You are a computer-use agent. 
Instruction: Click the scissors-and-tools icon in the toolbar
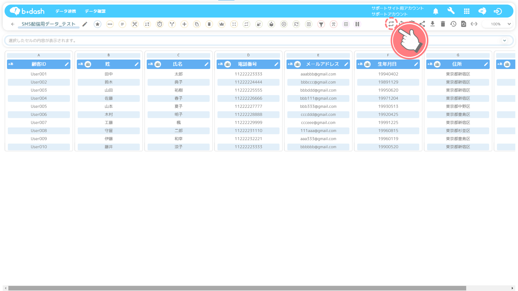click(x=135, y=24)
